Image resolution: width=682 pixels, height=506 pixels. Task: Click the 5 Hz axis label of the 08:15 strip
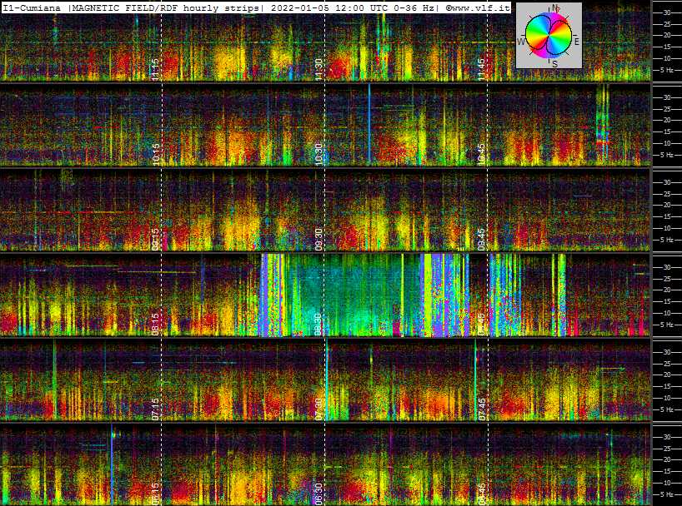pyautogui.click(x=667, y=325)
